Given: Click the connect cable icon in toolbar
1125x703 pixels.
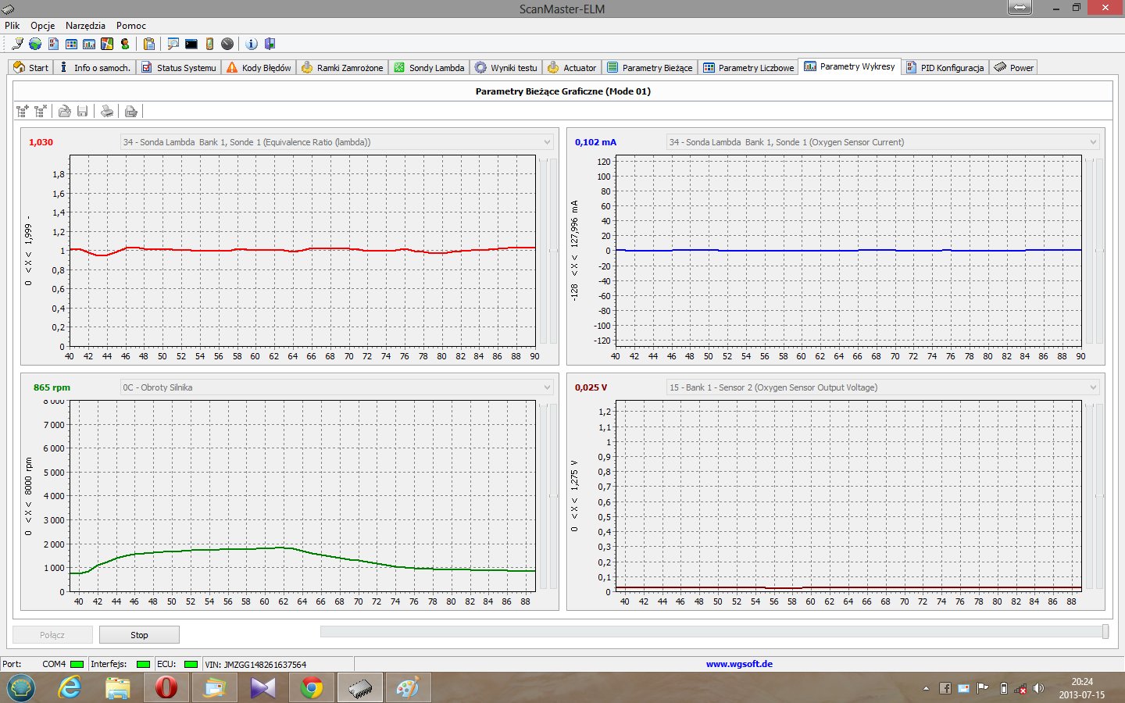Looking at the screenshot, I should pos(17,44).
